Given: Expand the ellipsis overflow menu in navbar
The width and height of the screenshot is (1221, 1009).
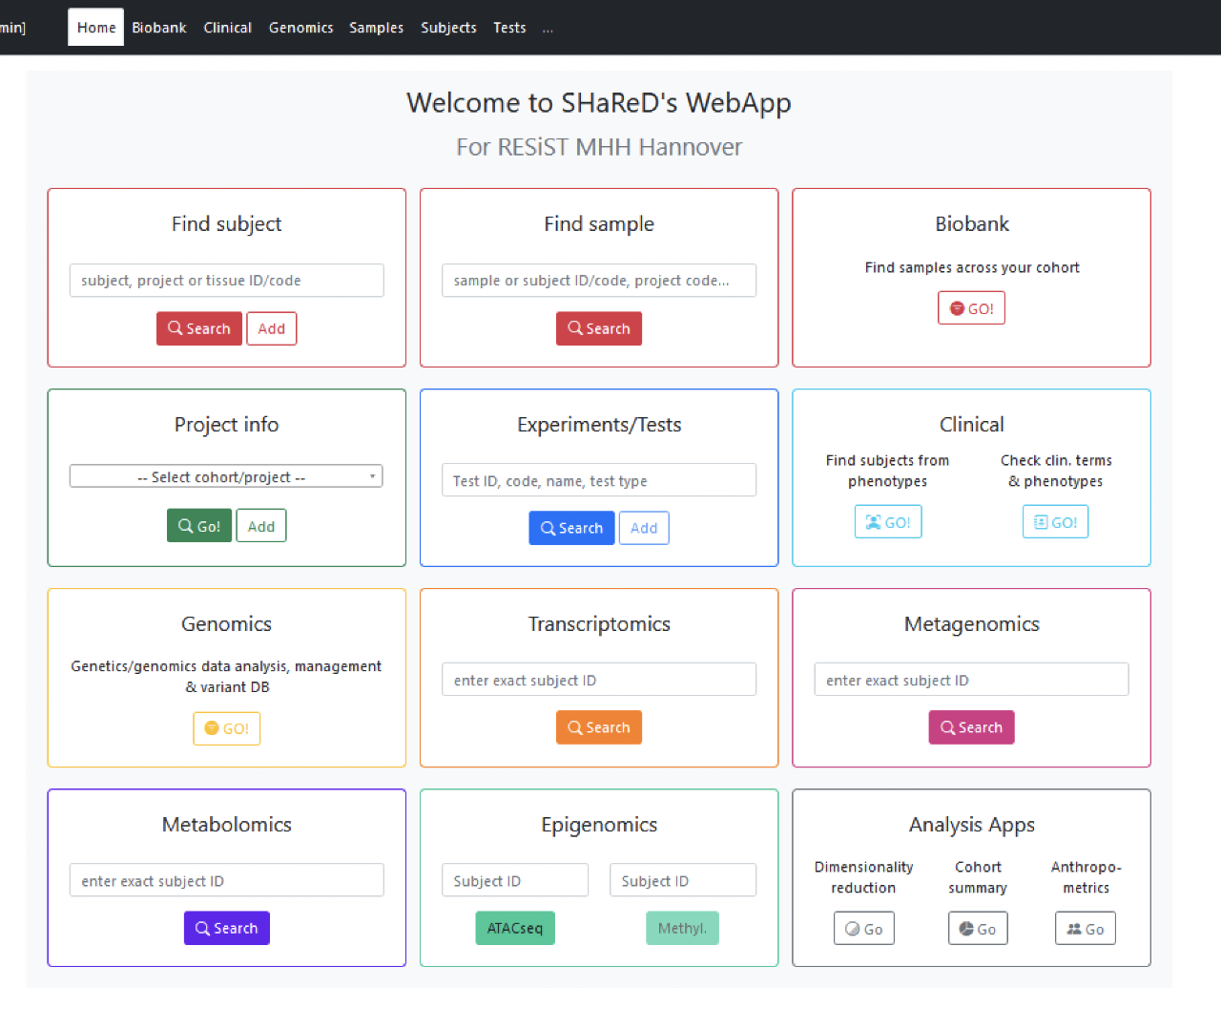Looking at the screenshot, I should (548, 29).
